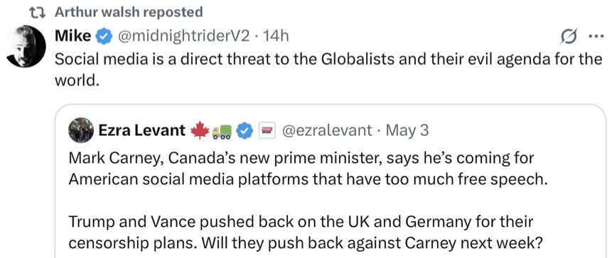Click the Rebel News affiliate badge

point(268,131)
